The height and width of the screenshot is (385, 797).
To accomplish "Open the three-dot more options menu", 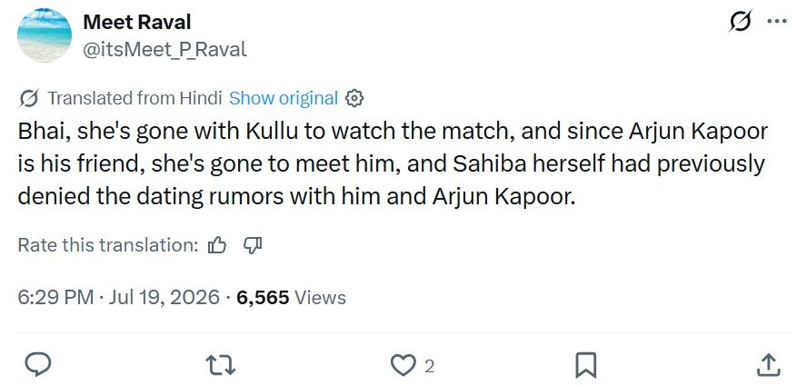I will coord(776,22).
